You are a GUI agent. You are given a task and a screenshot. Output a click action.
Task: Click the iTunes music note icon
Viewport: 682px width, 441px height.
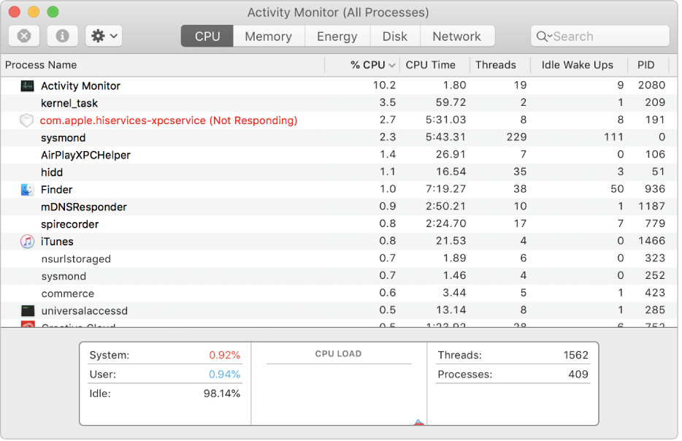[x=27, y=242]
